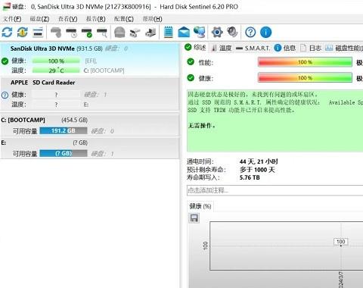Switch to the S.M.A.R.T. tab
The width and height of the screenshot is (363, 288).
tap(253, 48)
